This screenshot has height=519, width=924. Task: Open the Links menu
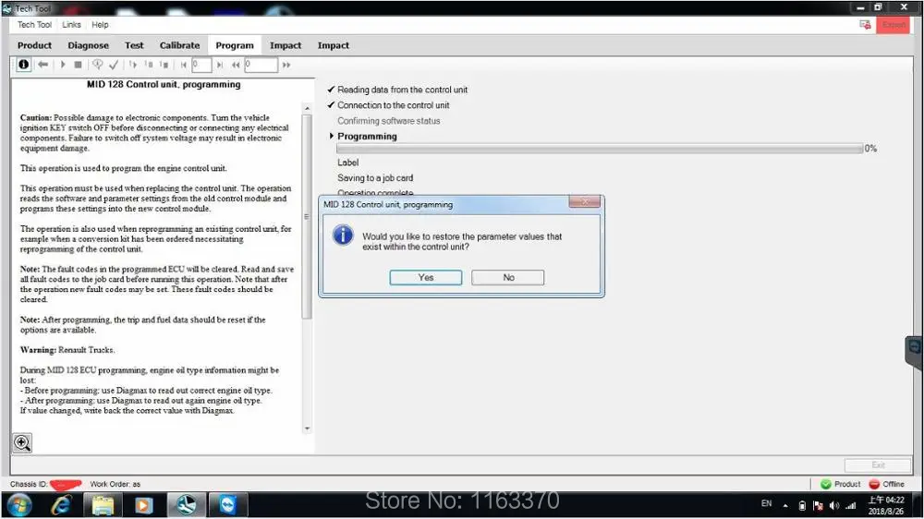coord(71,25)
